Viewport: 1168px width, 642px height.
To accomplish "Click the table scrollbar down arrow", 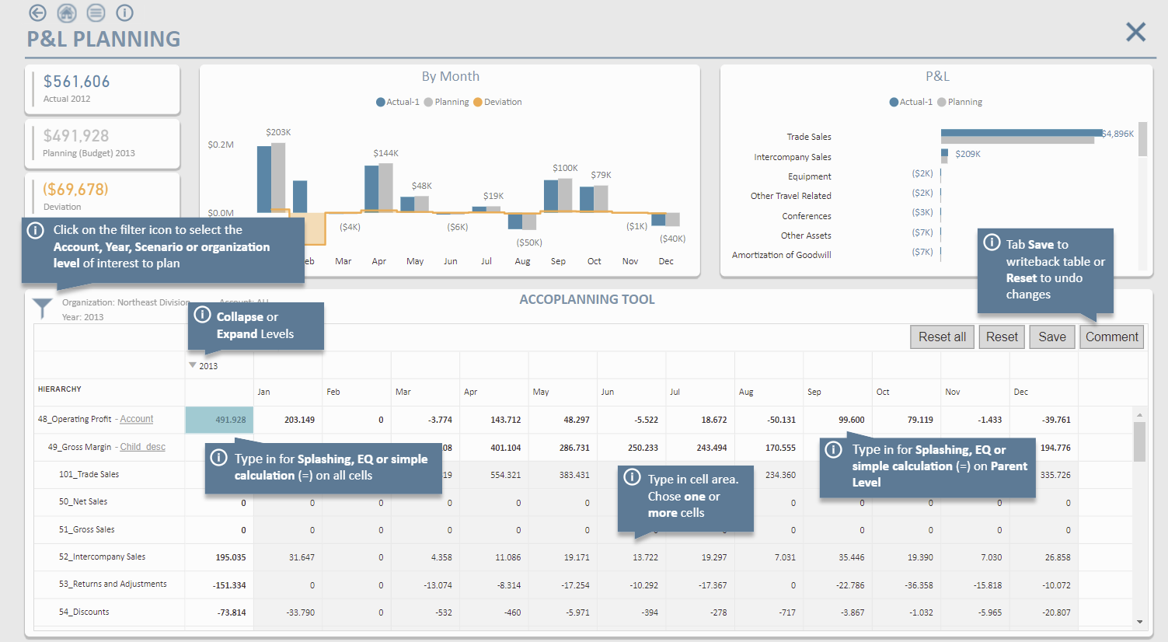I will pos(1139,622).
